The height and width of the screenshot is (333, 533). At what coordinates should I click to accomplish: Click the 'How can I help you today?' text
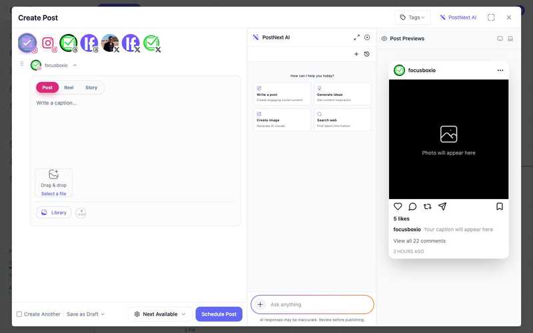312,76
